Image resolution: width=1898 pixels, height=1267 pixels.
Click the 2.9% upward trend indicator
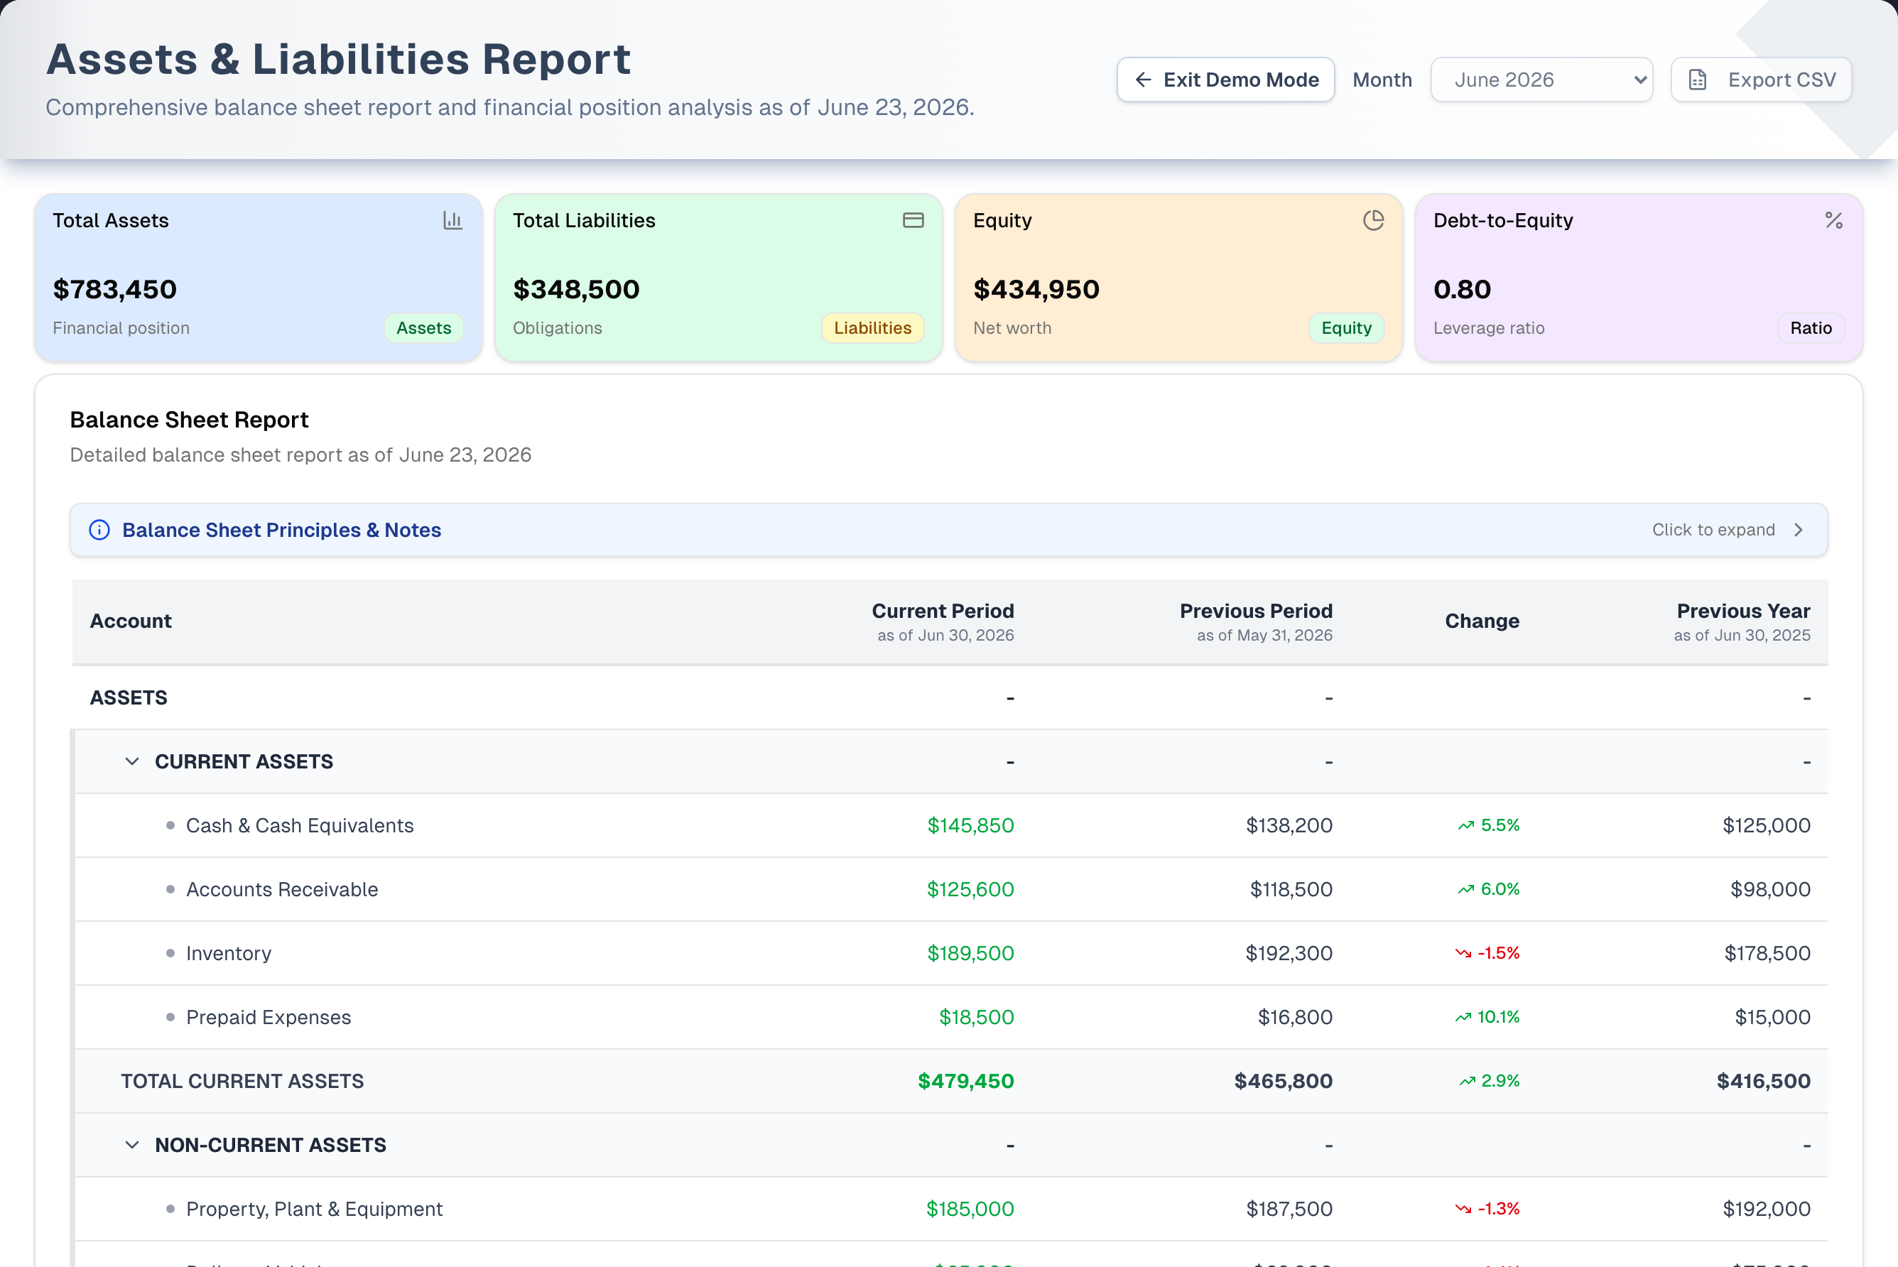pyautogui.click(x=1489, y=1080)
